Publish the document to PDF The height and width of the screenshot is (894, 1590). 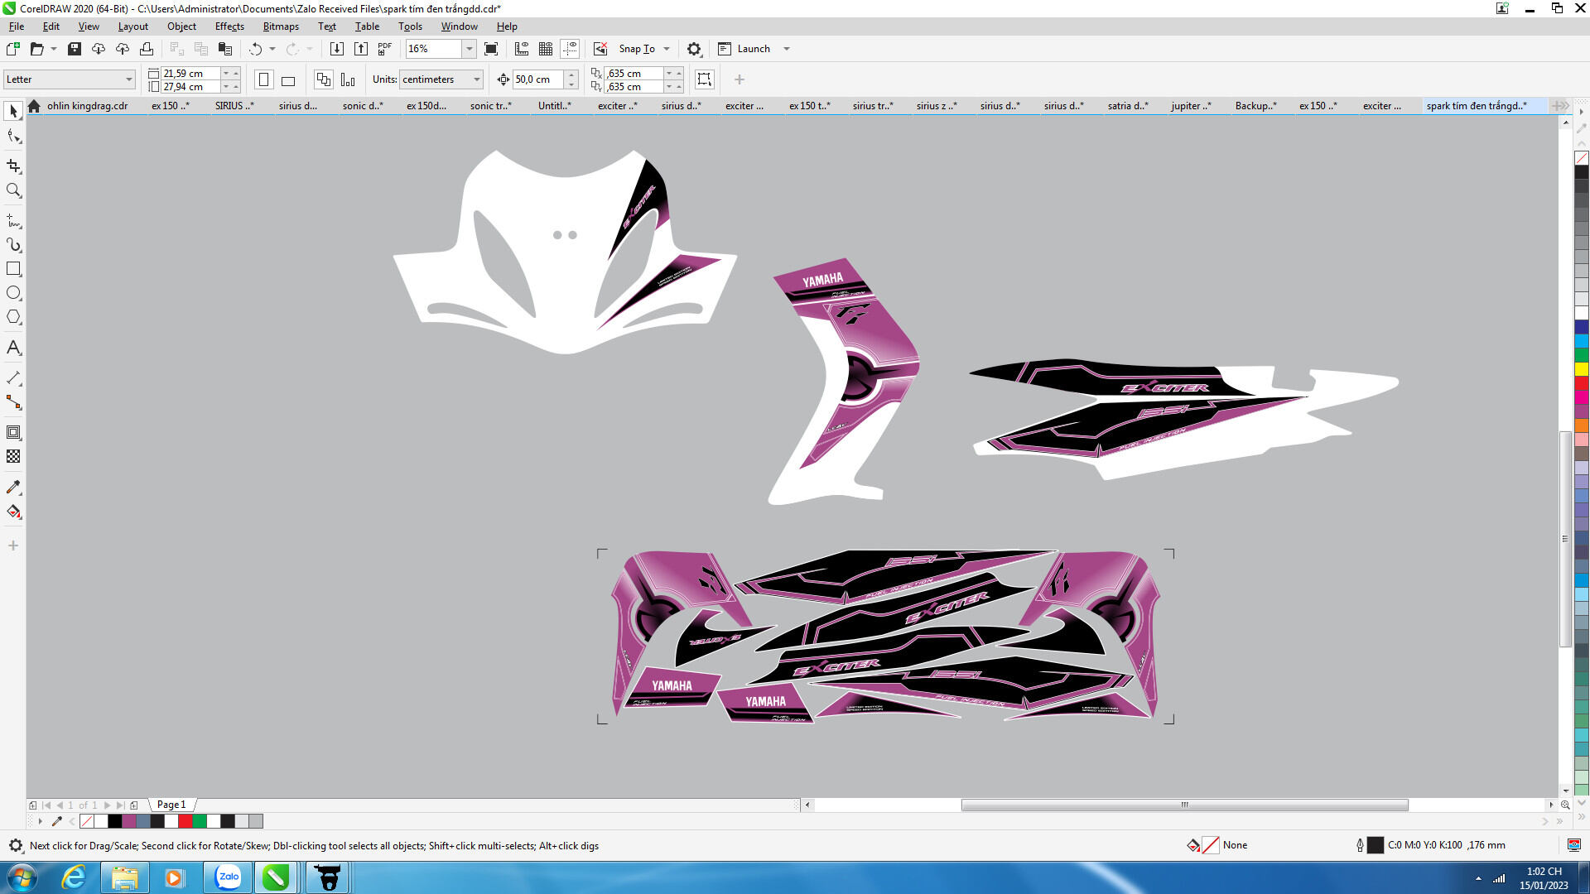[x=385, y=49]
